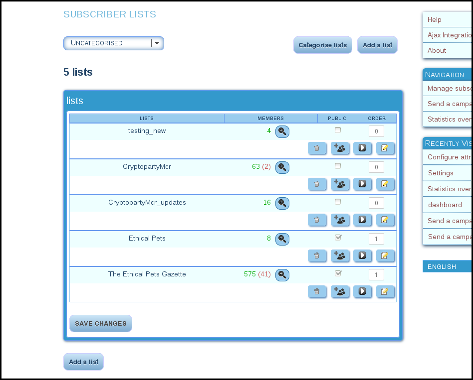Delete the CryptopartyMcr_updates list

pos(317,220)
